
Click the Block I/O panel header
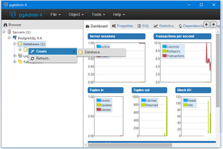tap(193, 90)
